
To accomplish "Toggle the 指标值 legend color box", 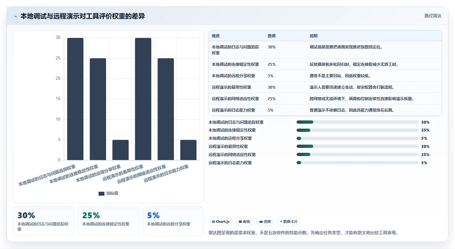I will click(101, 193).
